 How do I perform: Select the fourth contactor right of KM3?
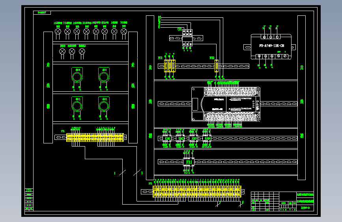(x=207, y=138)
